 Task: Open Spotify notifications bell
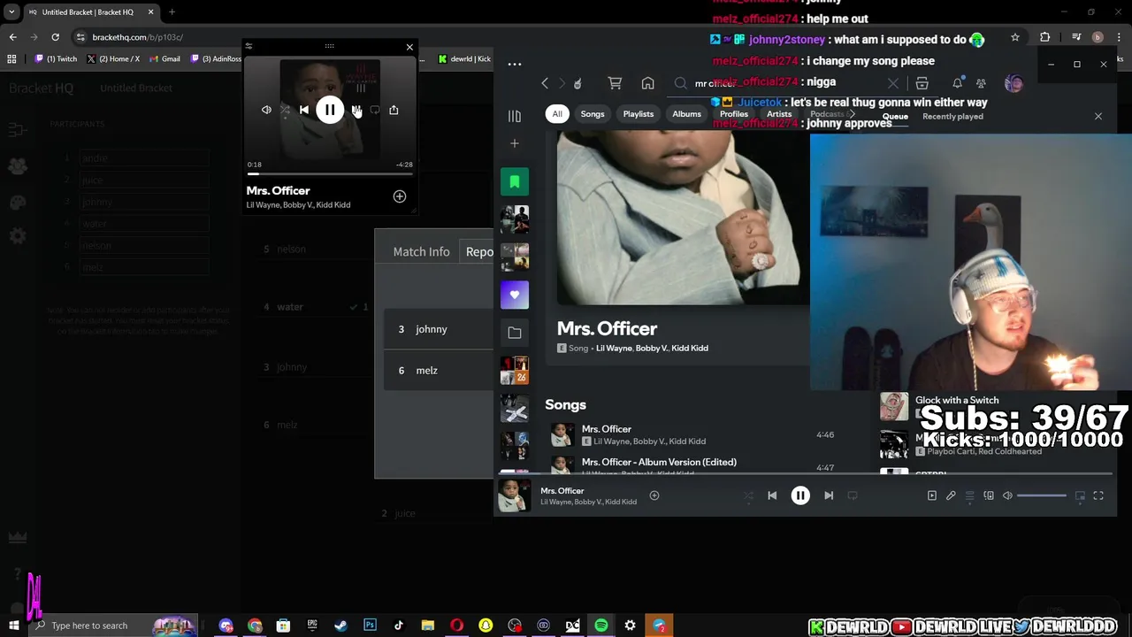click(957, 83)
